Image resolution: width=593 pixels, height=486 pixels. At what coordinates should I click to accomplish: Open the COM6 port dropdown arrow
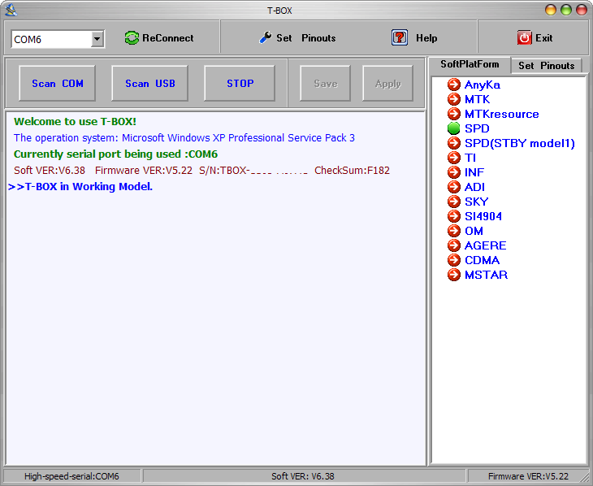(97, 39)
